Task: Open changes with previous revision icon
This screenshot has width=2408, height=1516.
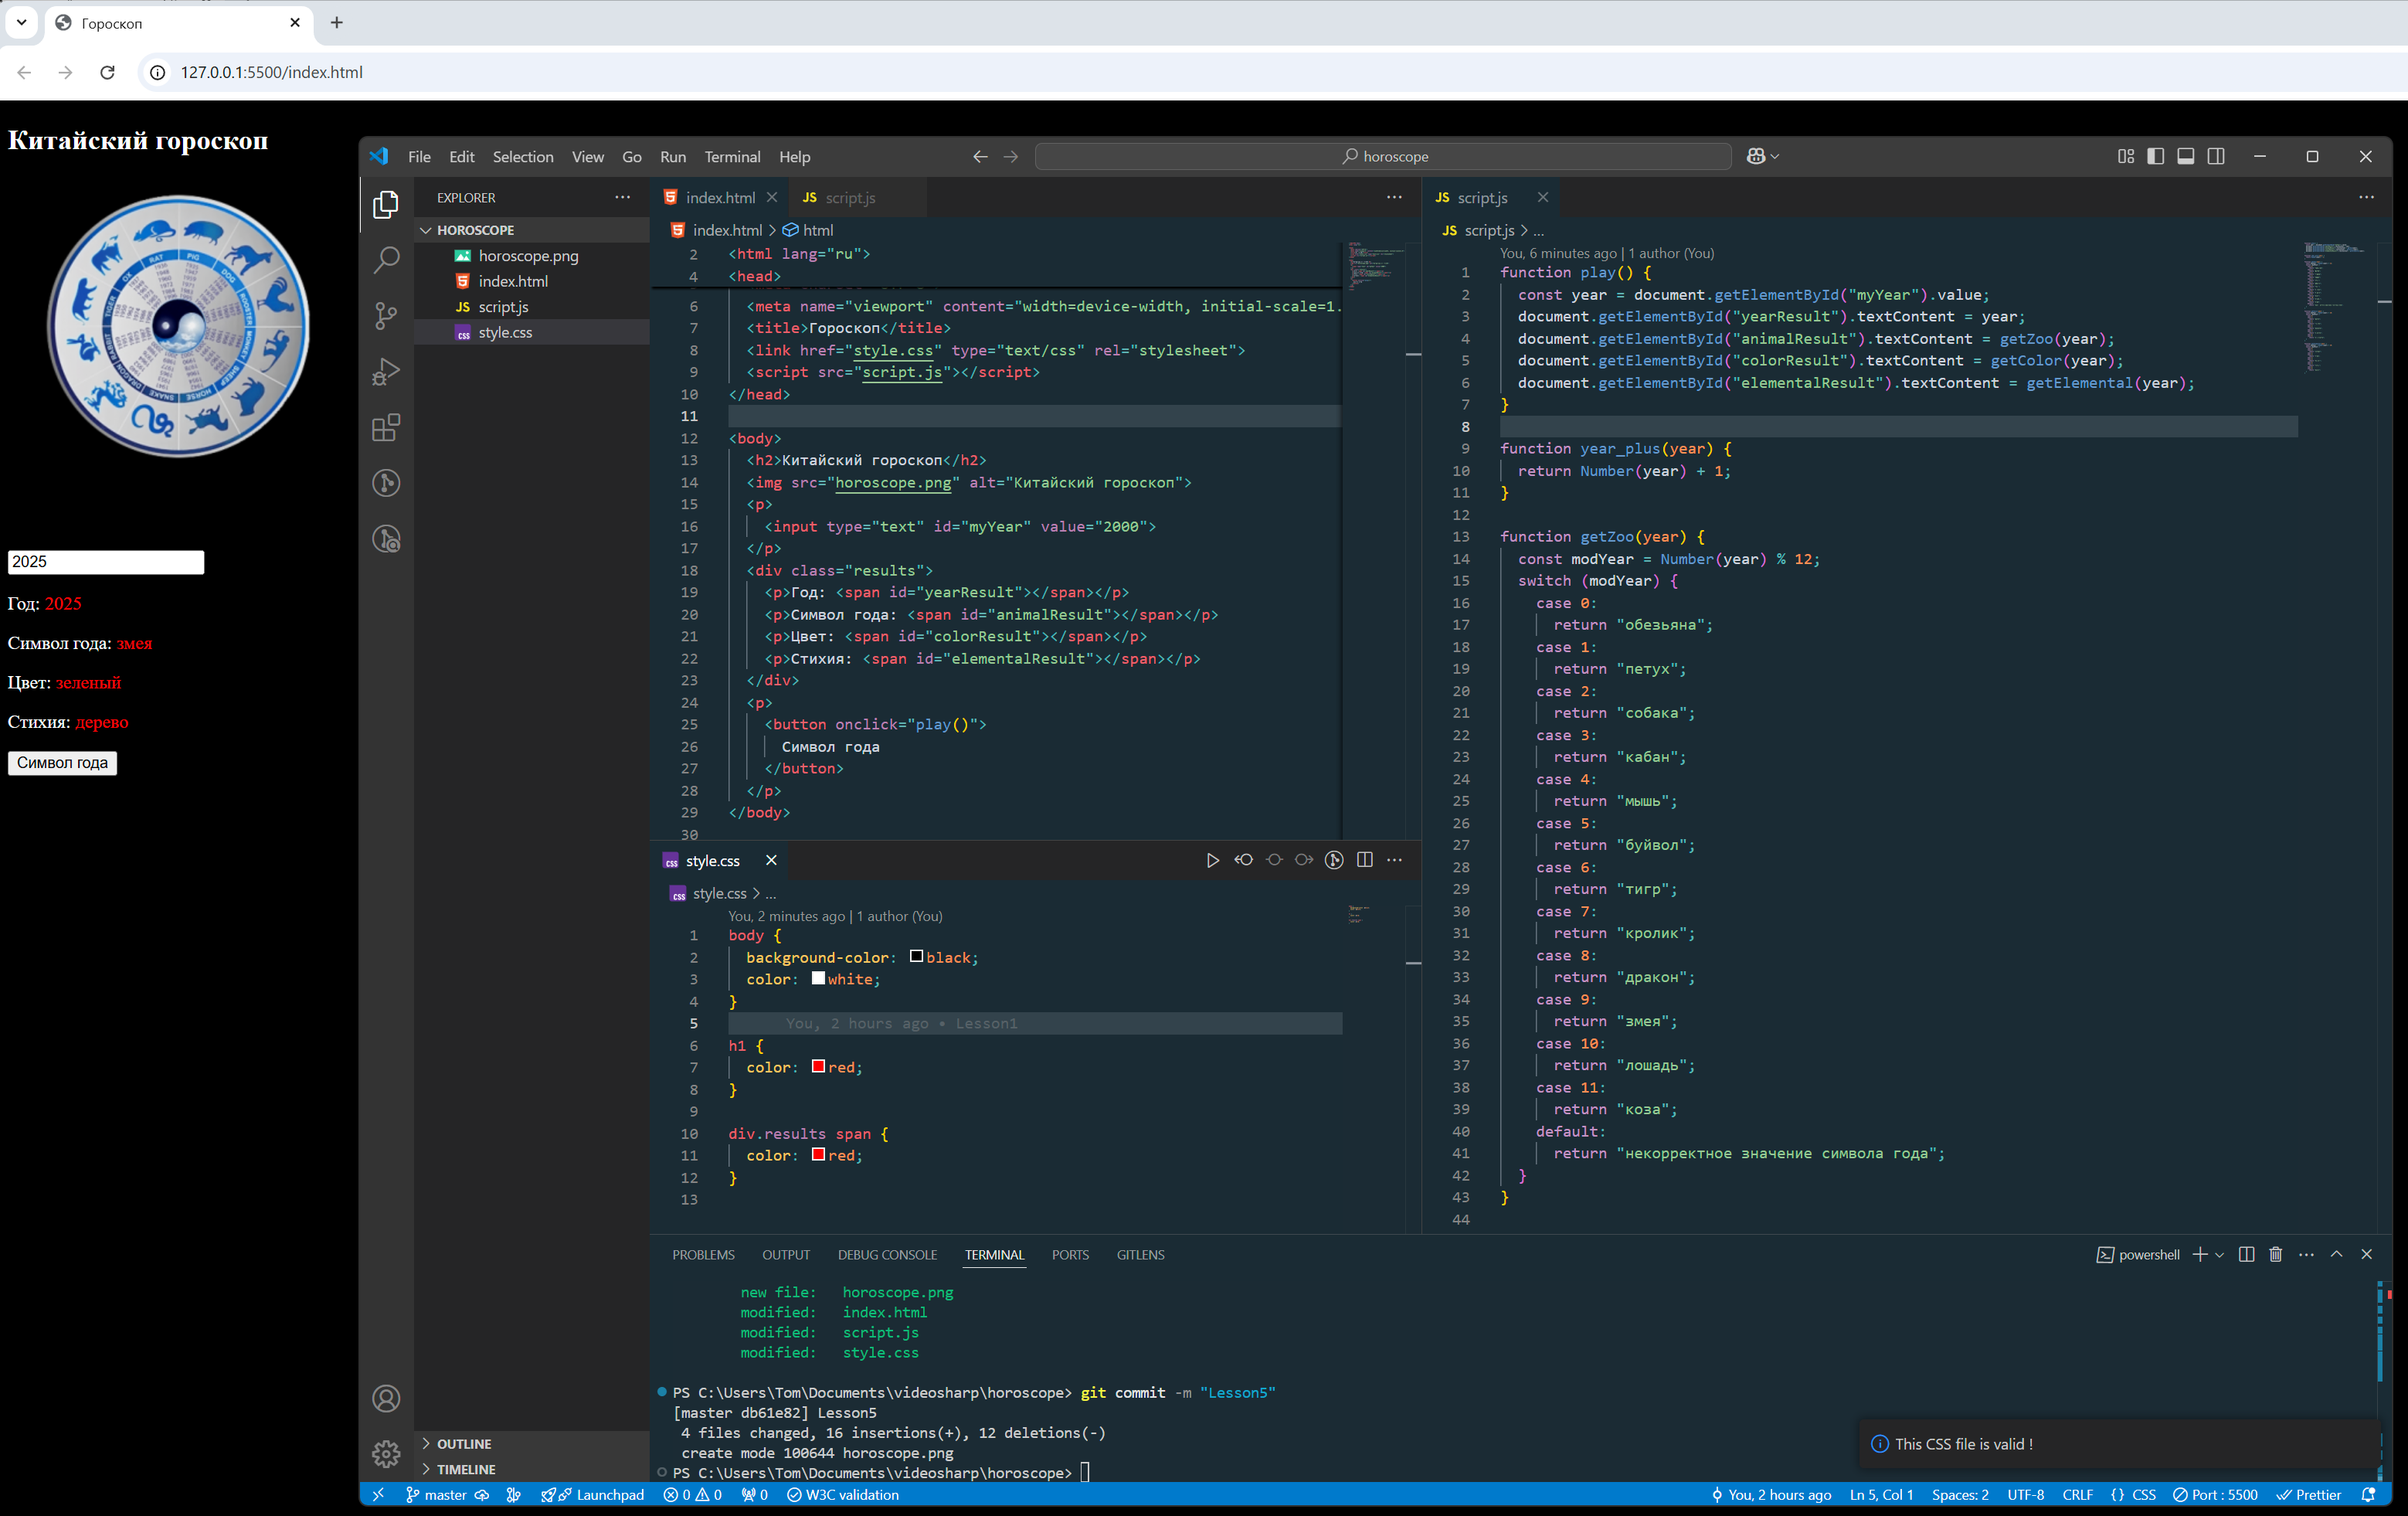Action: click(x=1244, y=860)
